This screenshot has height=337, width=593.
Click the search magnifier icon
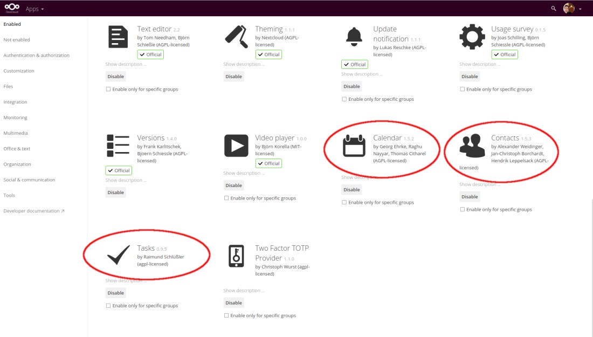553,9
